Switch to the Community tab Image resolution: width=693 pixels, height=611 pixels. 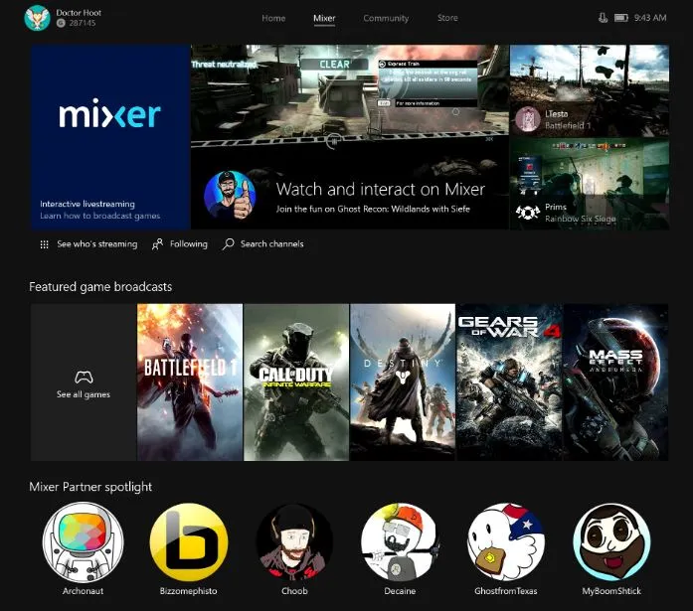click(x=386, y=18)
